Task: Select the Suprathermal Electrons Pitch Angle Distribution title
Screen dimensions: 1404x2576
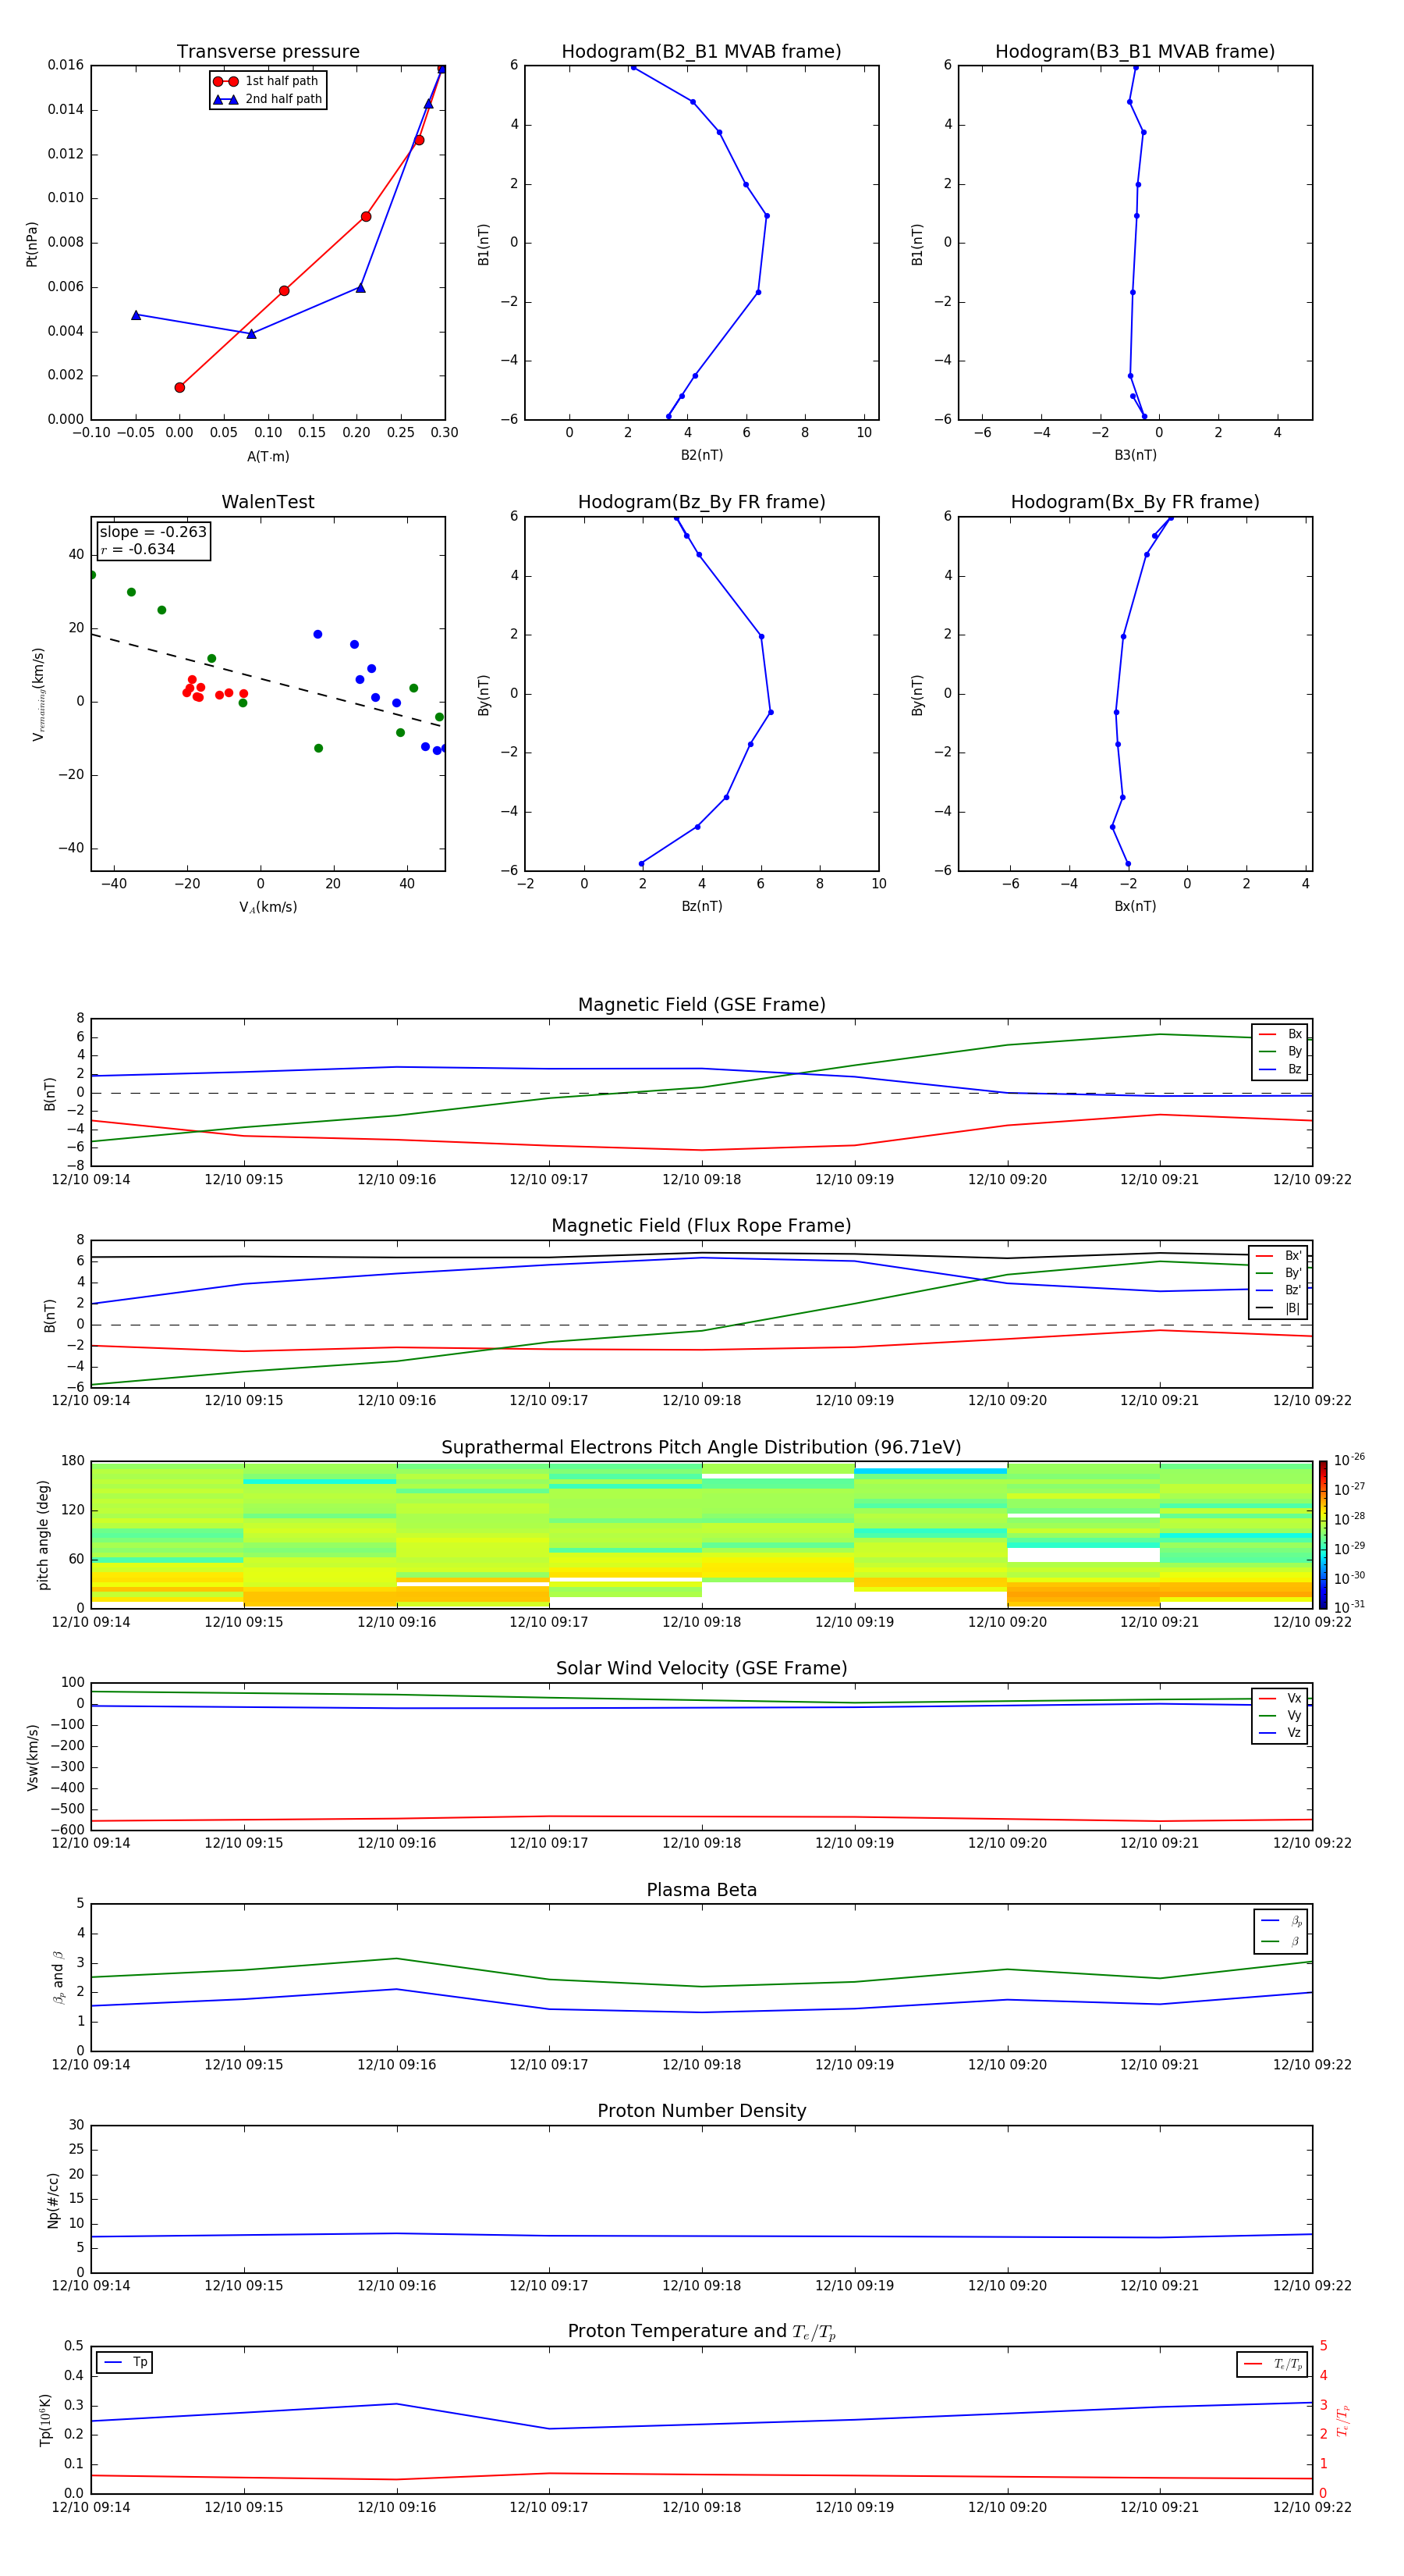Action: [x=701, y=1447]
